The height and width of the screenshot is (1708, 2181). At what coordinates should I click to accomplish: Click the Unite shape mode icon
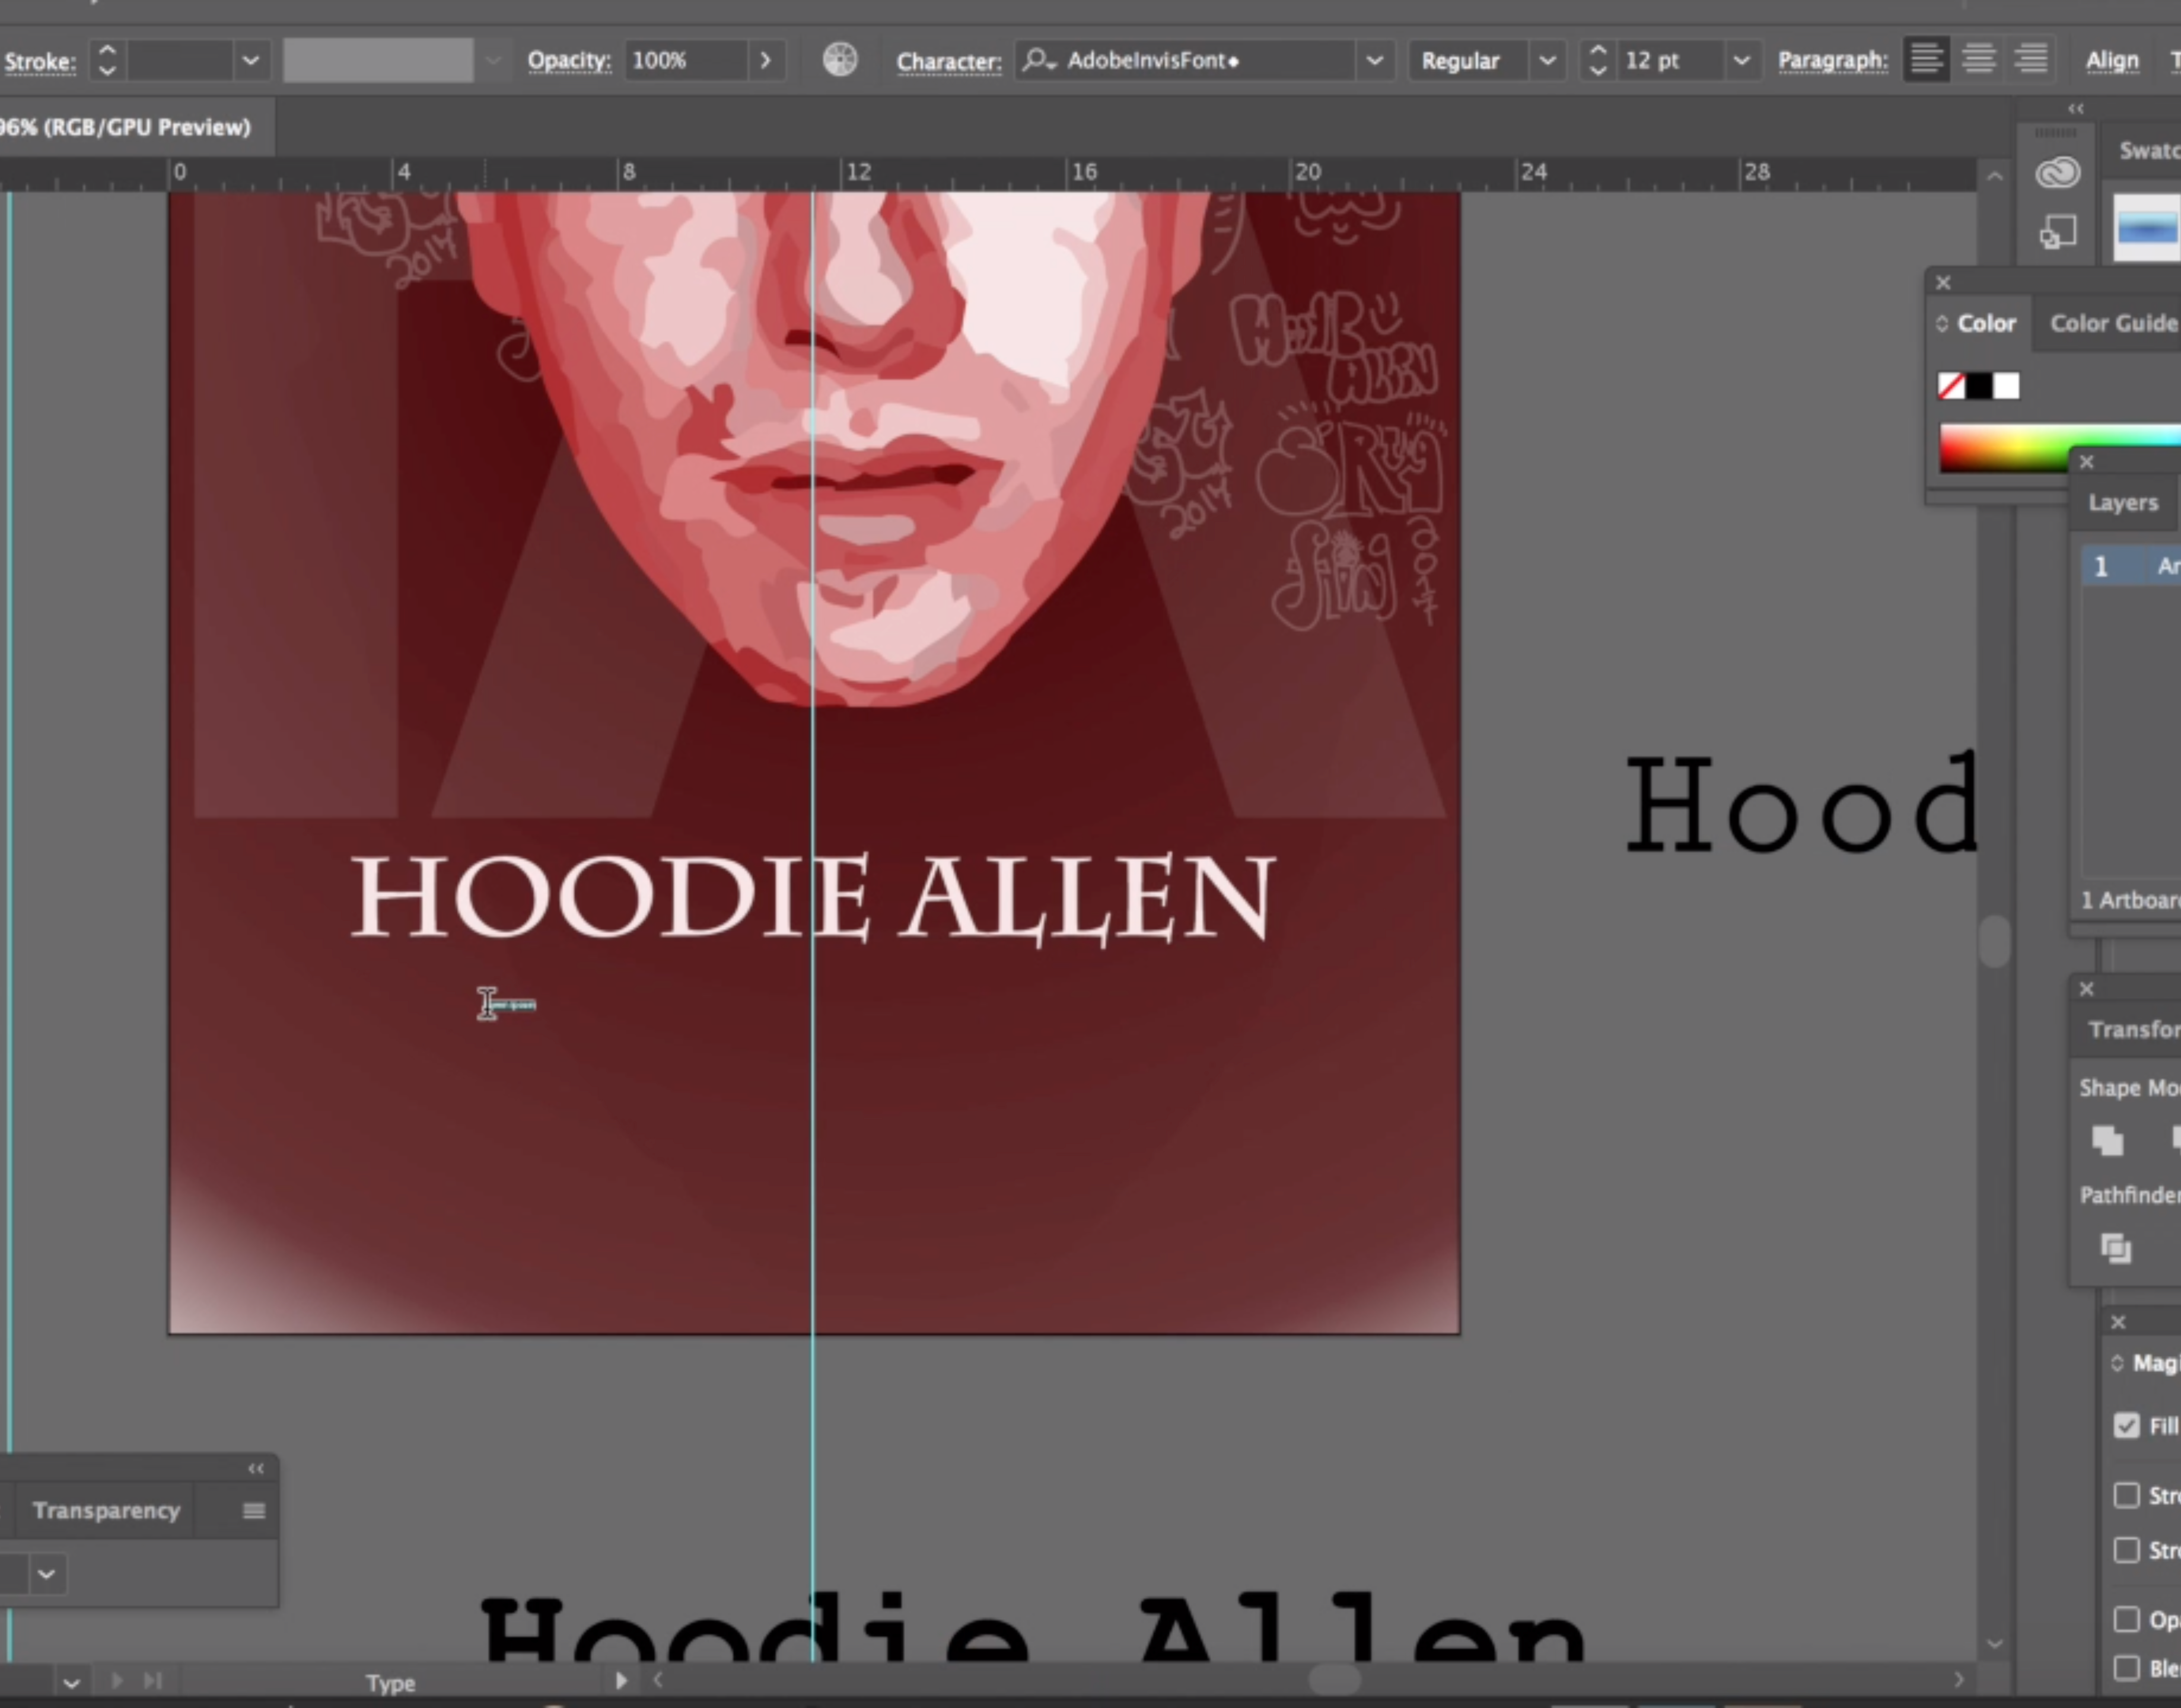click(2107, 1140)
